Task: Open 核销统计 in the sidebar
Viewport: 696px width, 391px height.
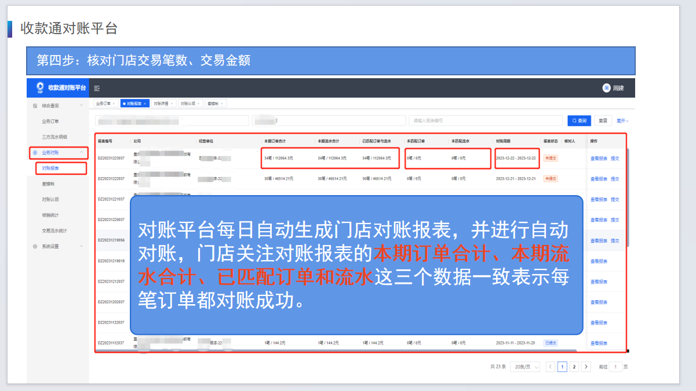Action: point(50,215)
